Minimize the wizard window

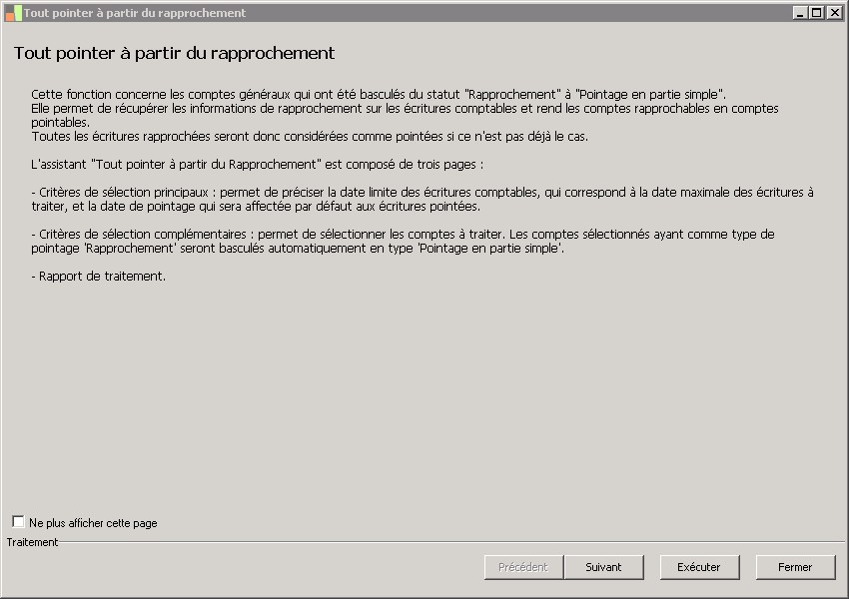tap(800, 13)
